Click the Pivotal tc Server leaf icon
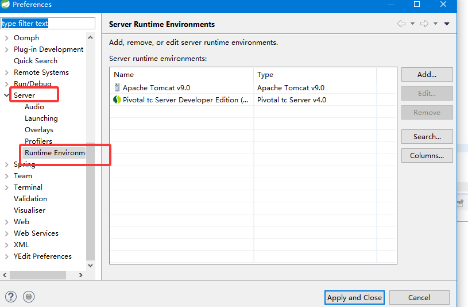Viewport: 468px width, 307px height. point(117,99)
